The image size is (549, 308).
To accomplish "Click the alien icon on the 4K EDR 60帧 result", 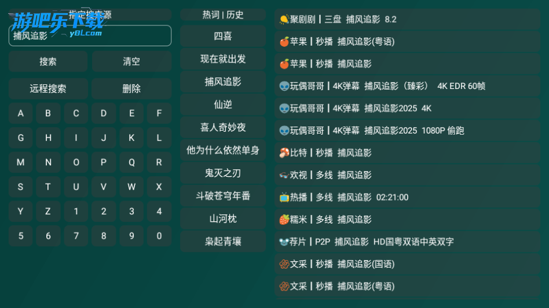I will pos(284,86).
